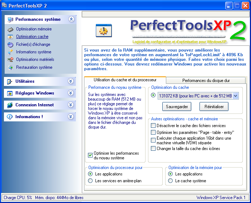Click the Connexion Internet globe icon
The height and width of the screenshot is (203, 251).
point(10,105)
